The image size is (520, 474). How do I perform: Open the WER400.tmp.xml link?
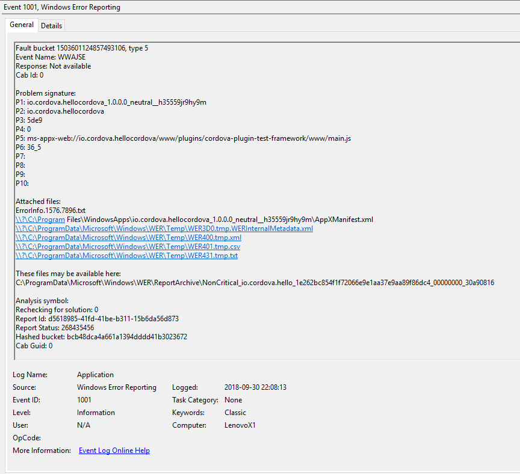(128, 238)
